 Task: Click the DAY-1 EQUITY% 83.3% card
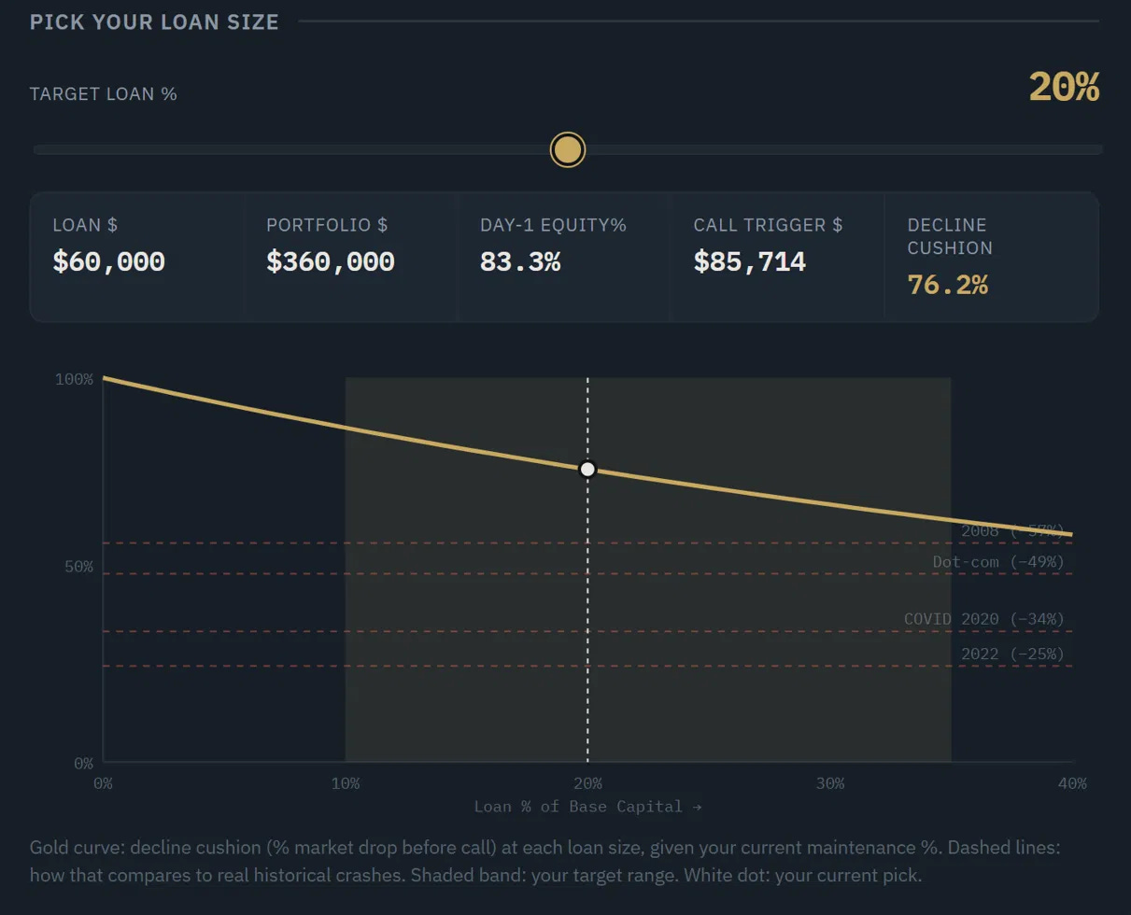click(x=563, y=257)
